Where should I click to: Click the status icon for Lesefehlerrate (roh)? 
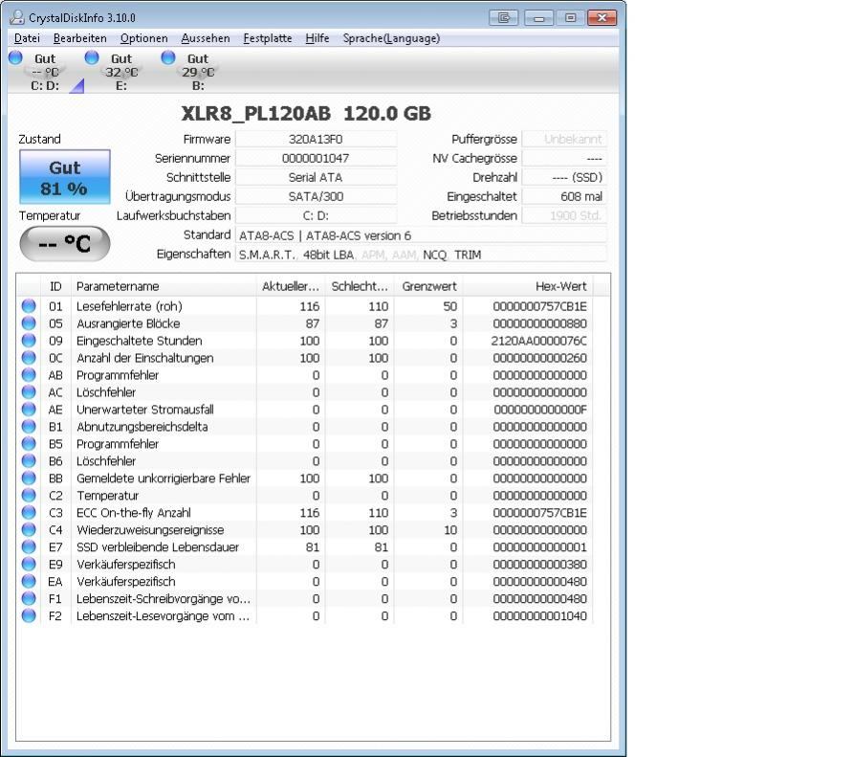[x=29, y=306]
